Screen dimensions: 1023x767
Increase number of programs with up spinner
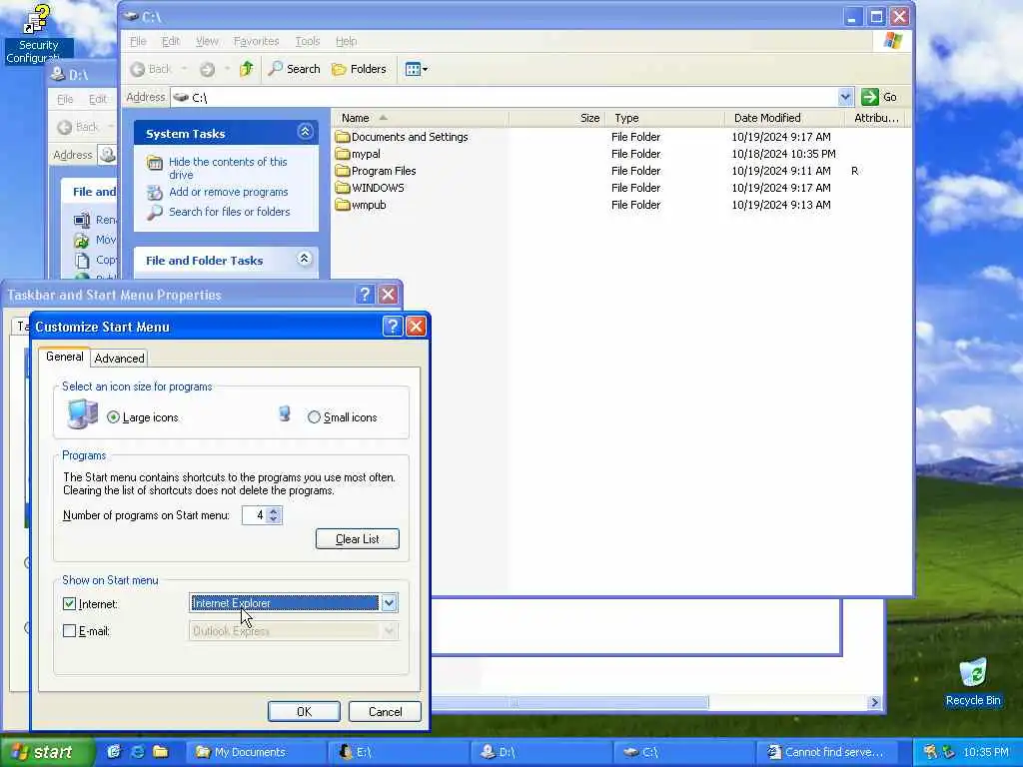tap(274, 510)
